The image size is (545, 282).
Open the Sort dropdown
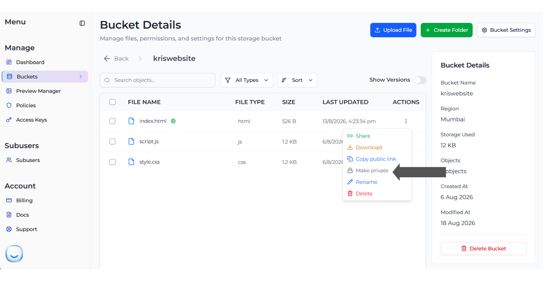click(x=297, y=80)
